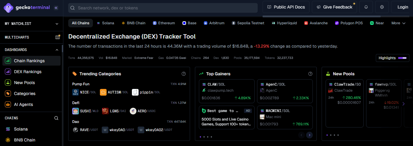Open fawnvp/SOL new pool card
The height and width of the screenshot is (146, 413).
pos(383,103)
